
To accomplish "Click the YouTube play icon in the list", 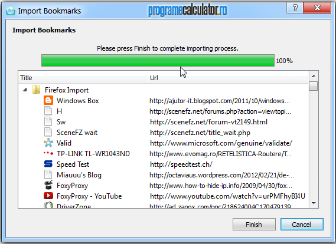I will (x=48, y=196).
